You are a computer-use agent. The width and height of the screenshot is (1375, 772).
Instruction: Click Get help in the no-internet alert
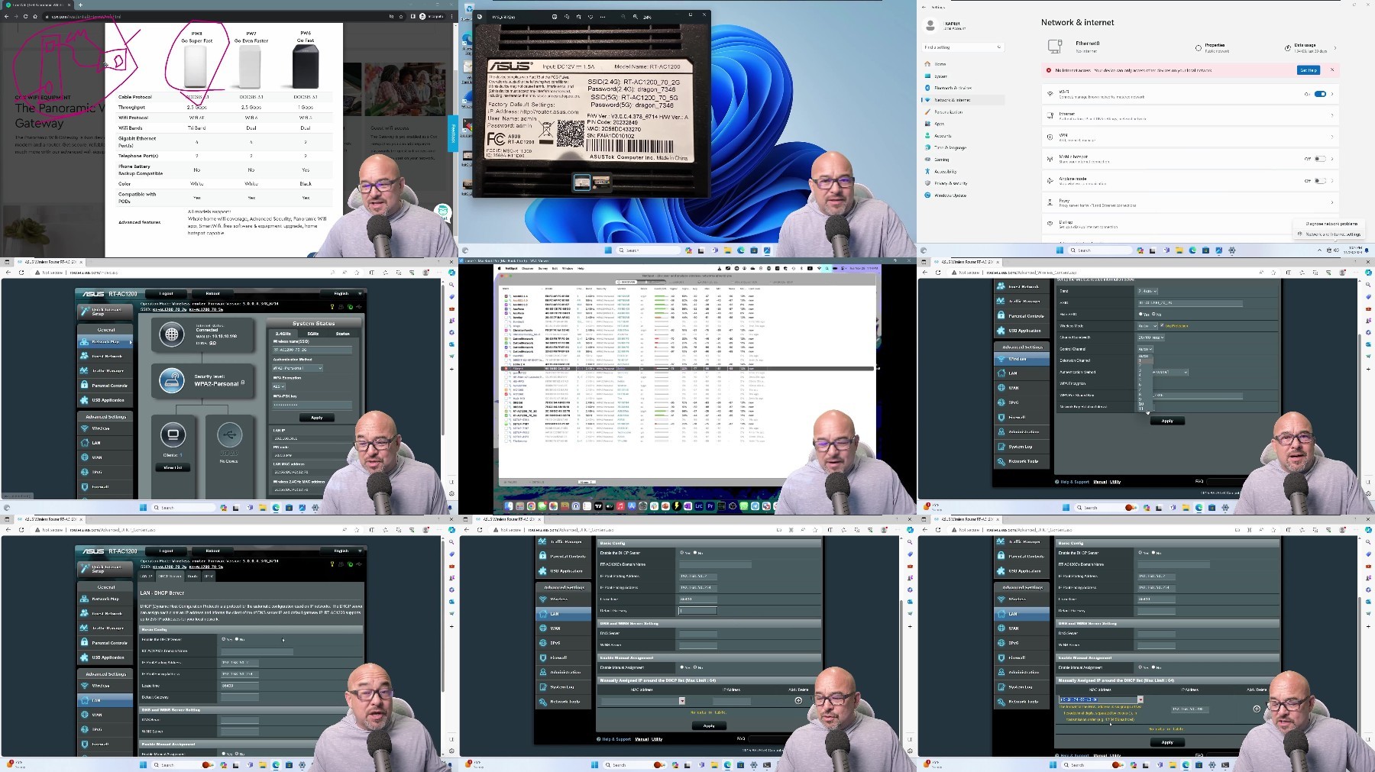click(x=1308, y=70)
